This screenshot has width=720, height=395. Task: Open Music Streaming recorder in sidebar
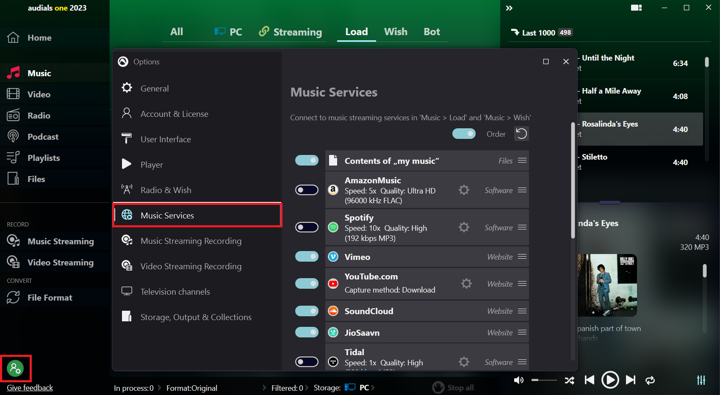(51, 241)
